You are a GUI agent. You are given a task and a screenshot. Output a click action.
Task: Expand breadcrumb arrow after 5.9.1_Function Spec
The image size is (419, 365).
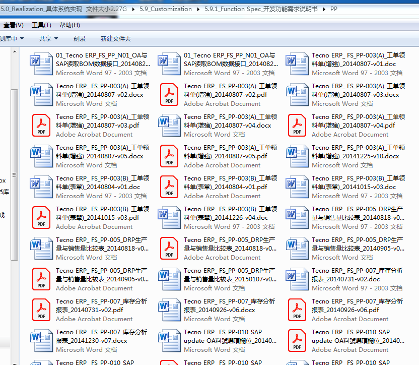click(324, 10)
